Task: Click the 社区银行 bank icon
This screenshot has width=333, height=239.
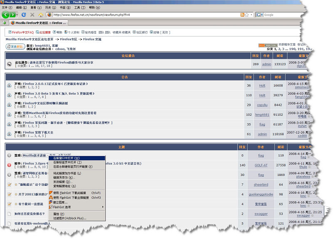Action: click(x=134, y=32)
